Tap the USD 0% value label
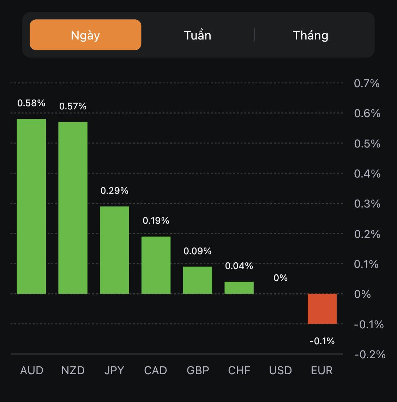Viewport: 397px width, 402px height. coord(281,278)
